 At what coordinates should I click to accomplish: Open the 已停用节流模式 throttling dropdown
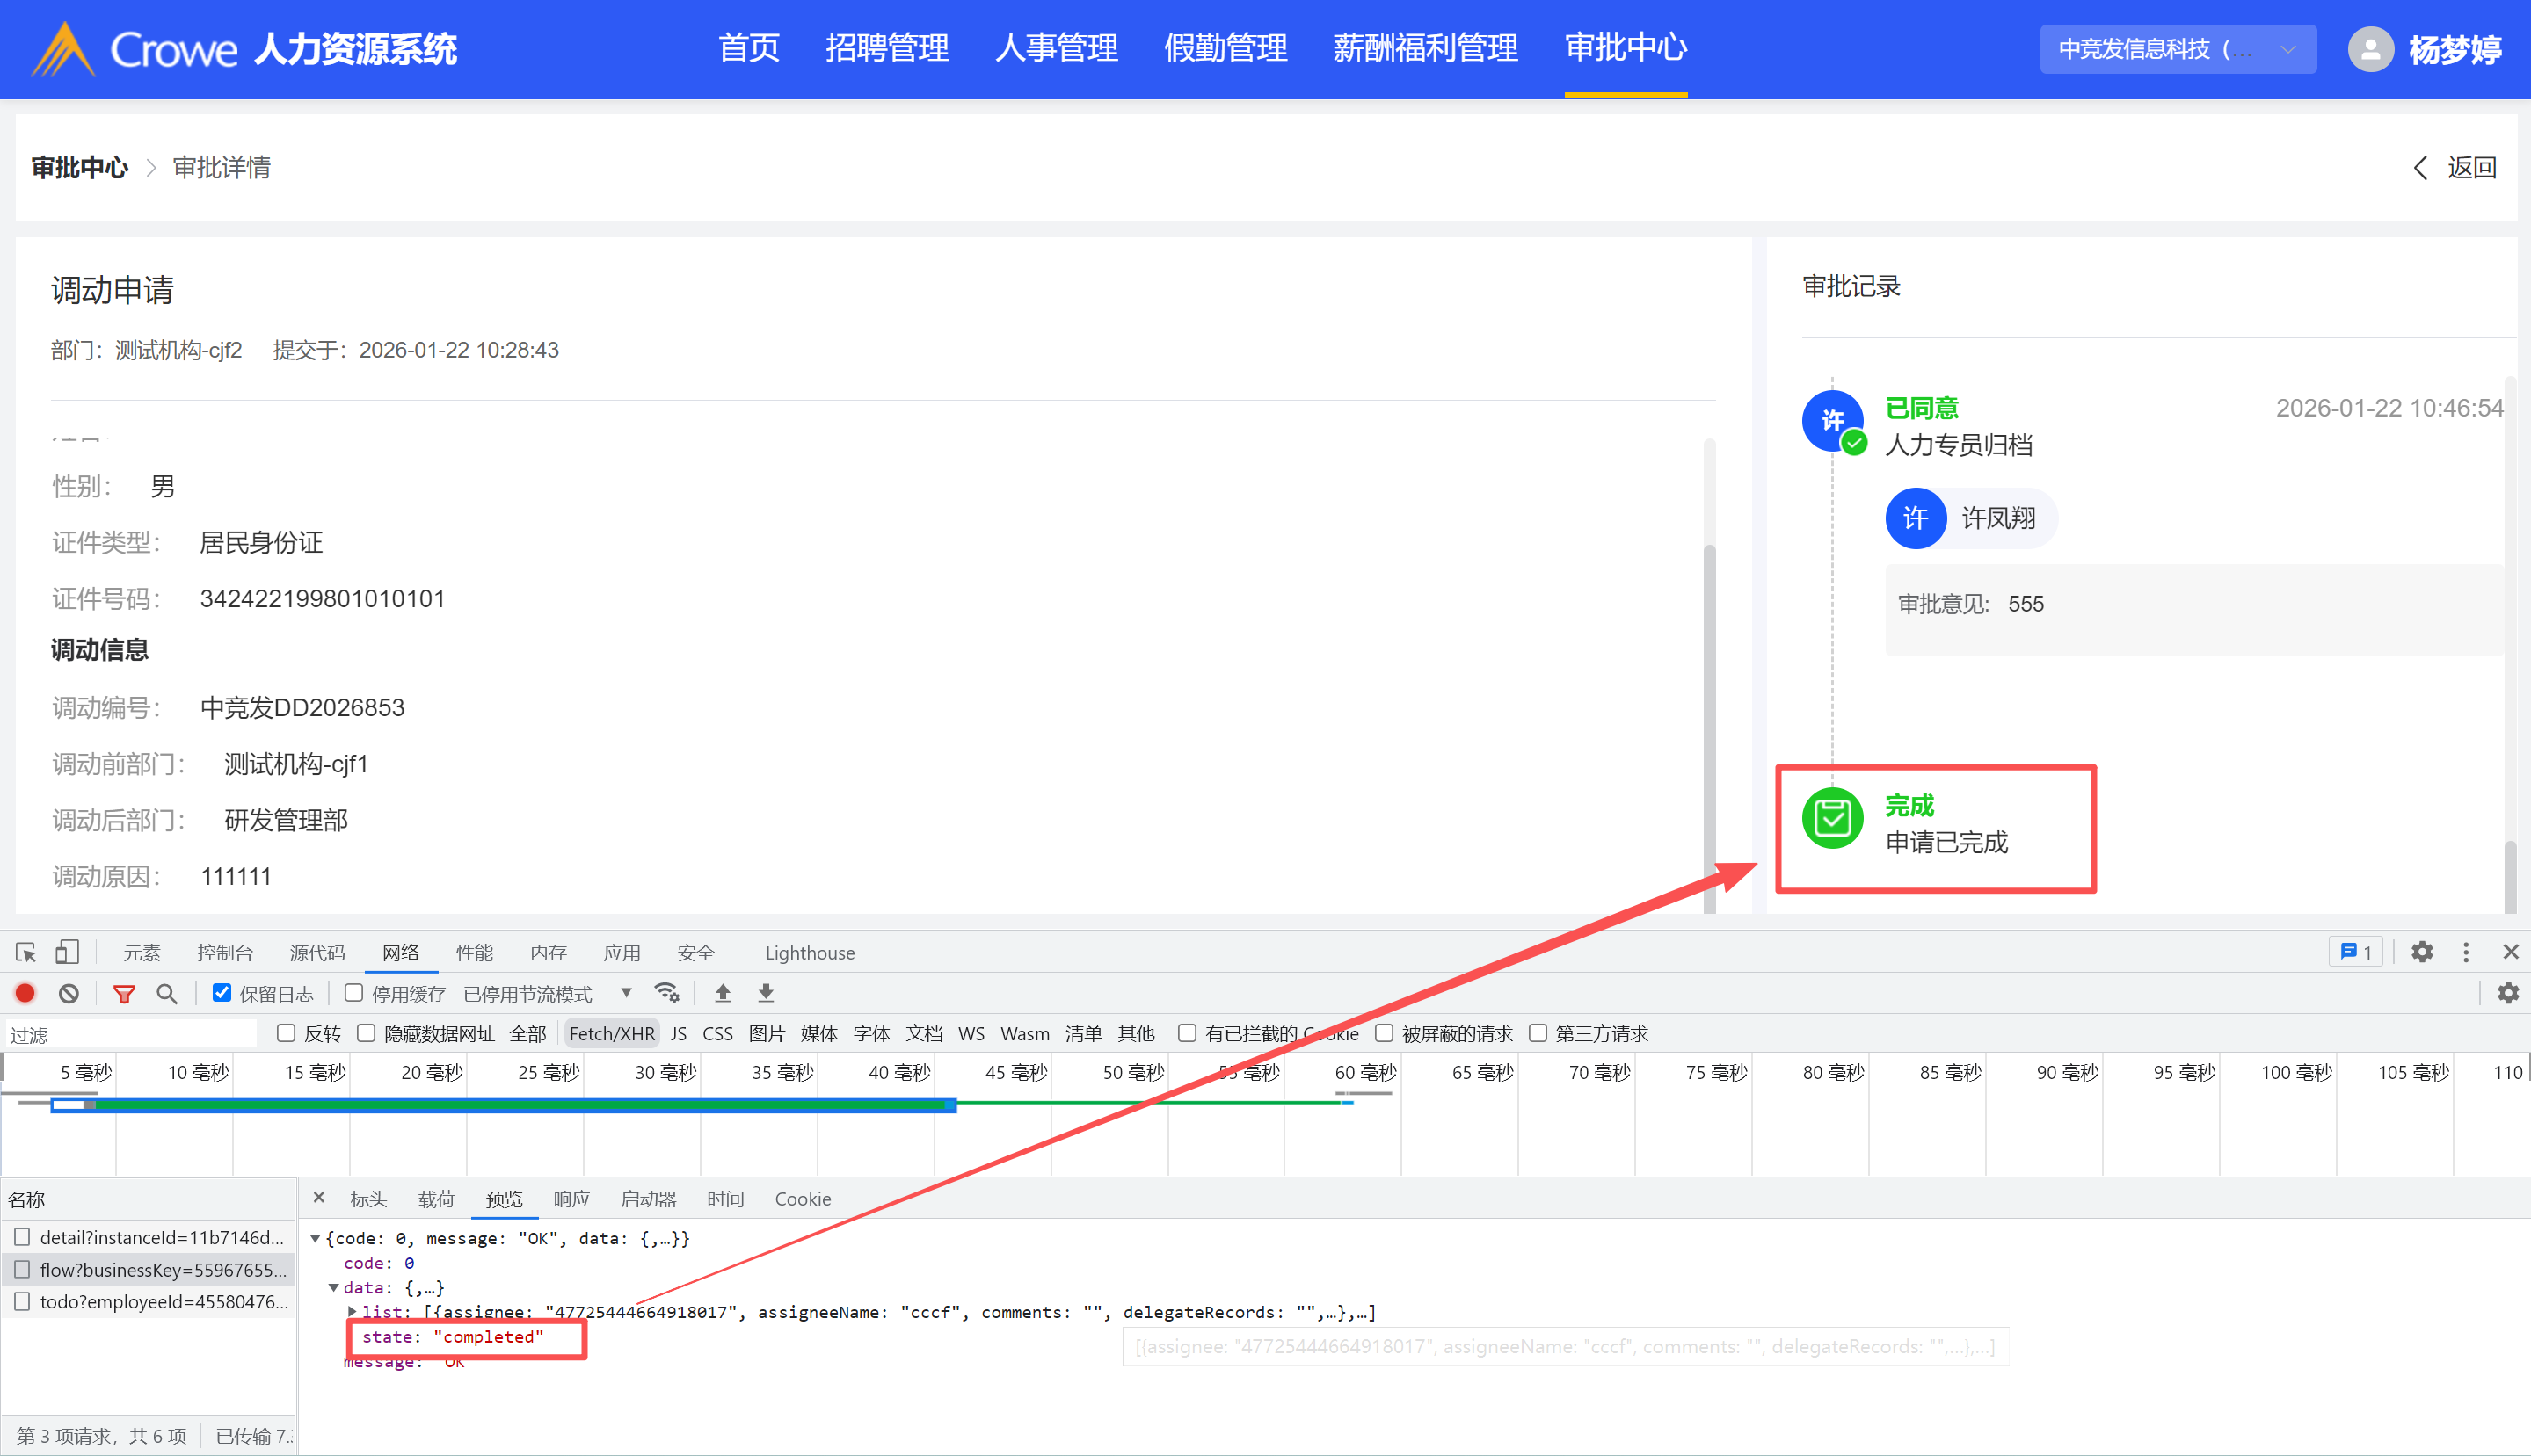click(x=546, y=993)
